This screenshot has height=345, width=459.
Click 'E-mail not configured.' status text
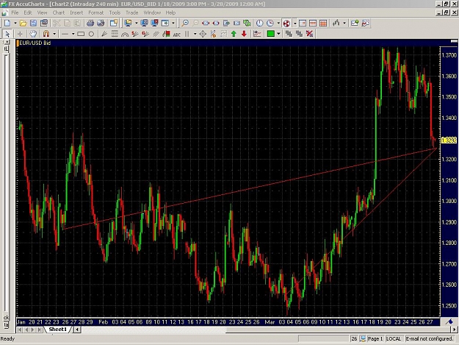point(430,339)
